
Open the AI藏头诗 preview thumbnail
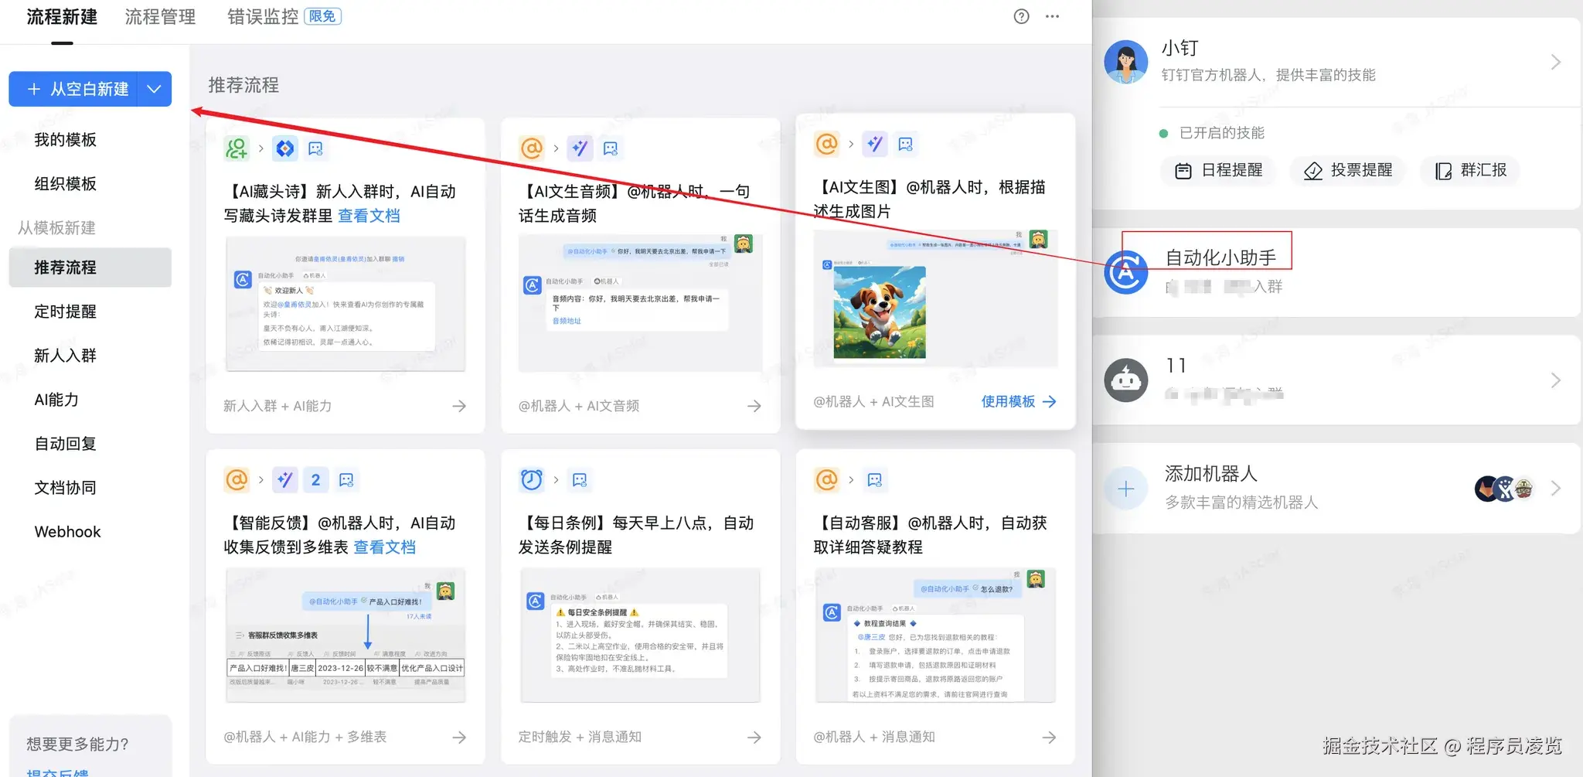coord(346,304)
